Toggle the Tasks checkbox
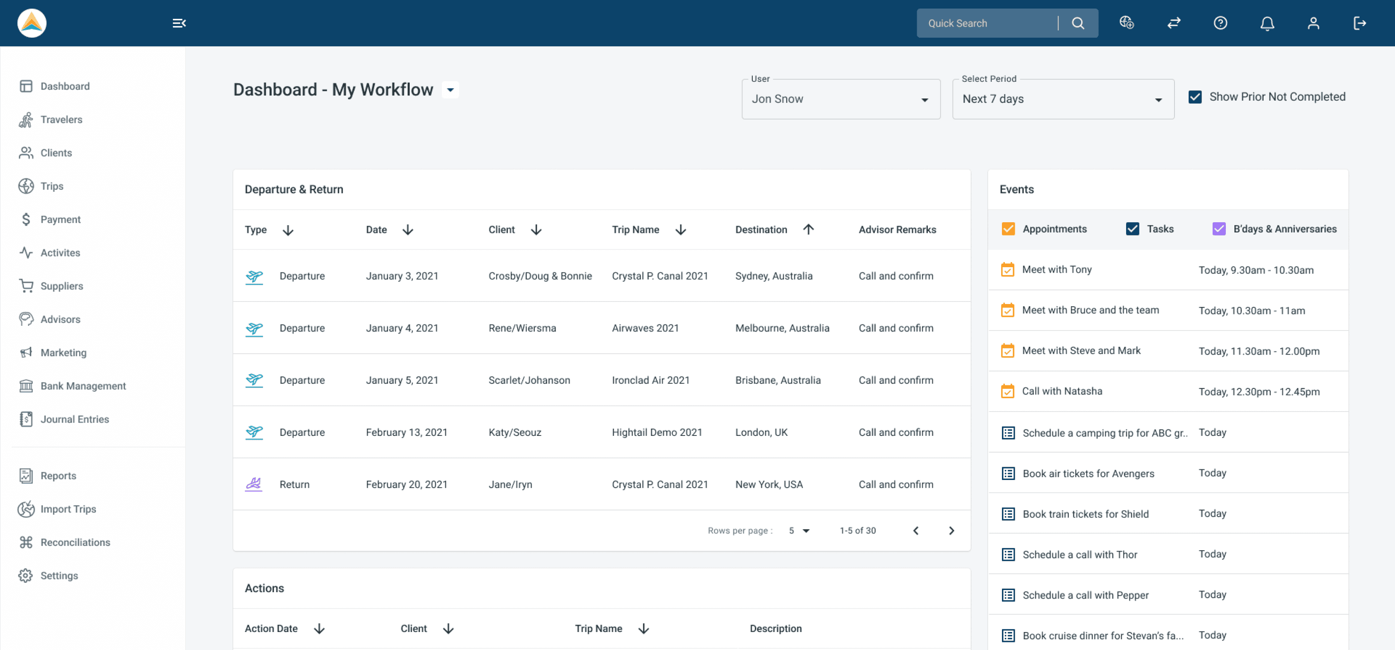 tap(1132, 229)
